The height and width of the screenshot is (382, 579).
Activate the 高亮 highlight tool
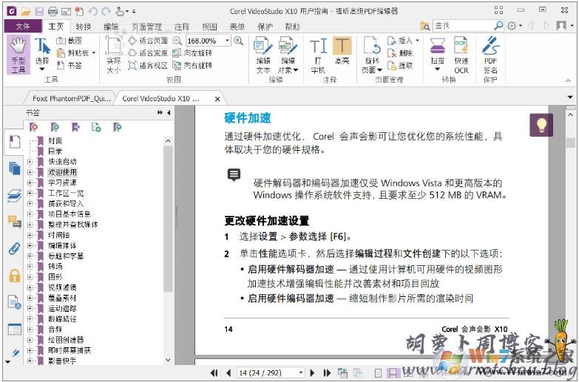tap(342, 55)
